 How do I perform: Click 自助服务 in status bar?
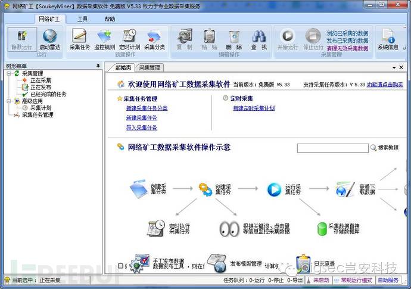click(x=388, y=280)
